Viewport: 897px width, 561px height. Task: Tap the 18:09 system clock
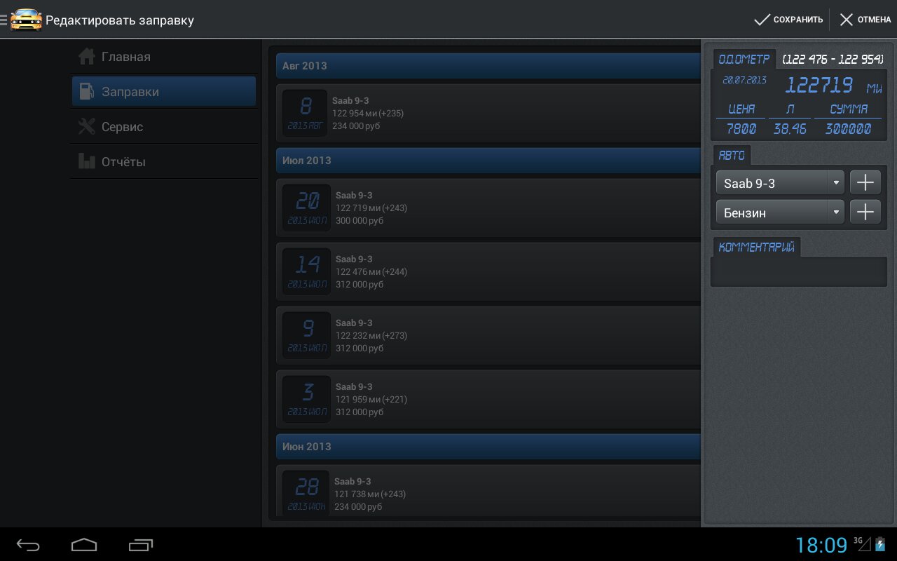(x=821, y=544)
